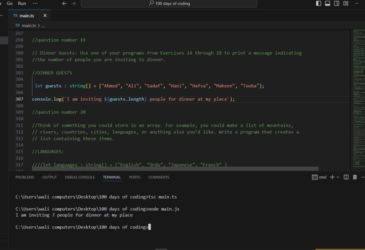The height and width of the screenshot is (250, 365).
Task: Switch to the PROBLEMS panel tab
Action: [x=25, y=177]
